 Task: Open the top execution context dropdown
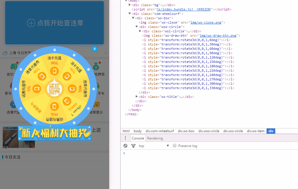[x=154, y=146]
